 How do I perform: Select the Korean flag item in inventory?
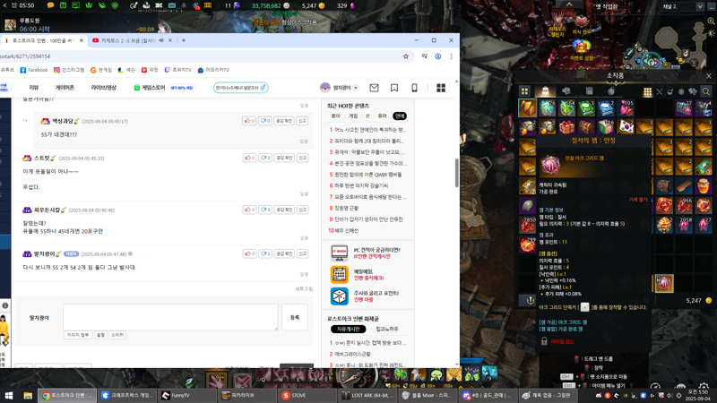(626, 127)
